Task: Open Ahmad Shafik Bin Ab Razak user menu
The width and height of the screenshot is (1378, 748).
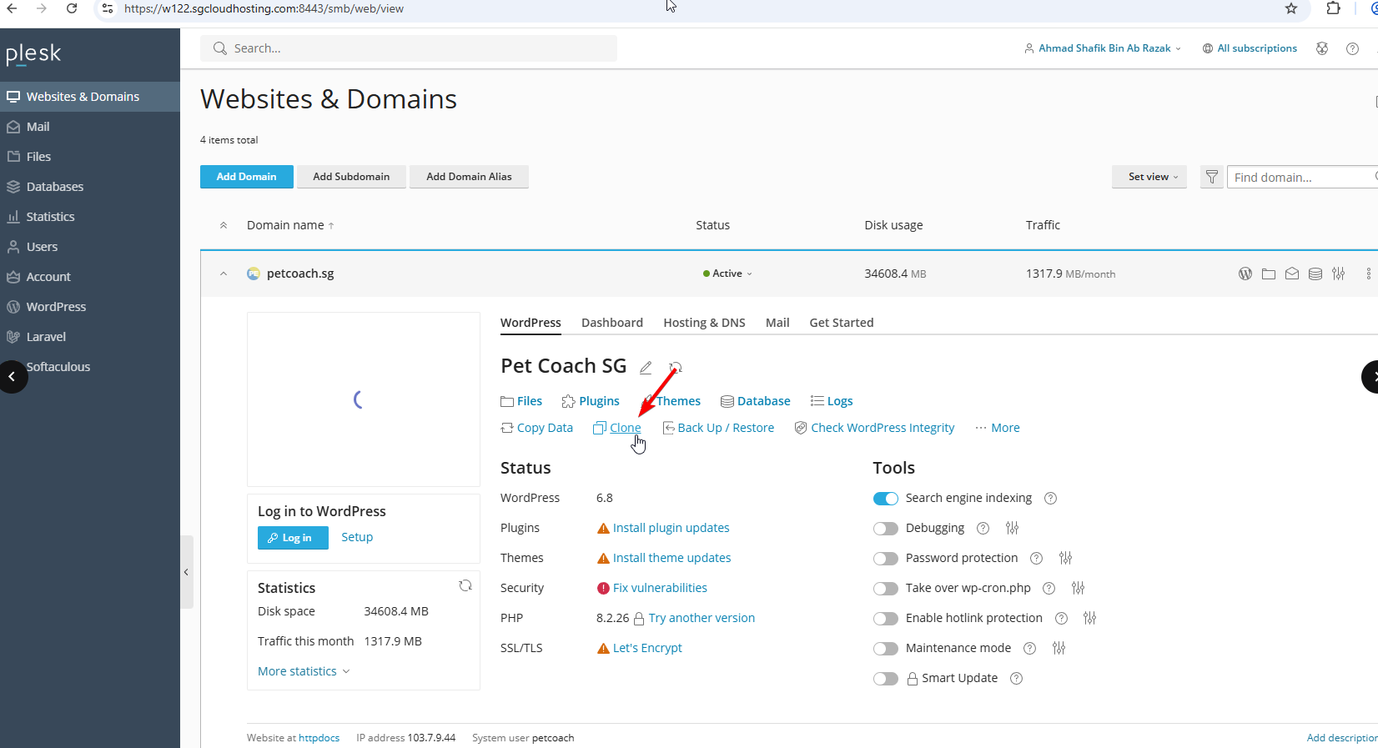Action: click(1103, 48)
